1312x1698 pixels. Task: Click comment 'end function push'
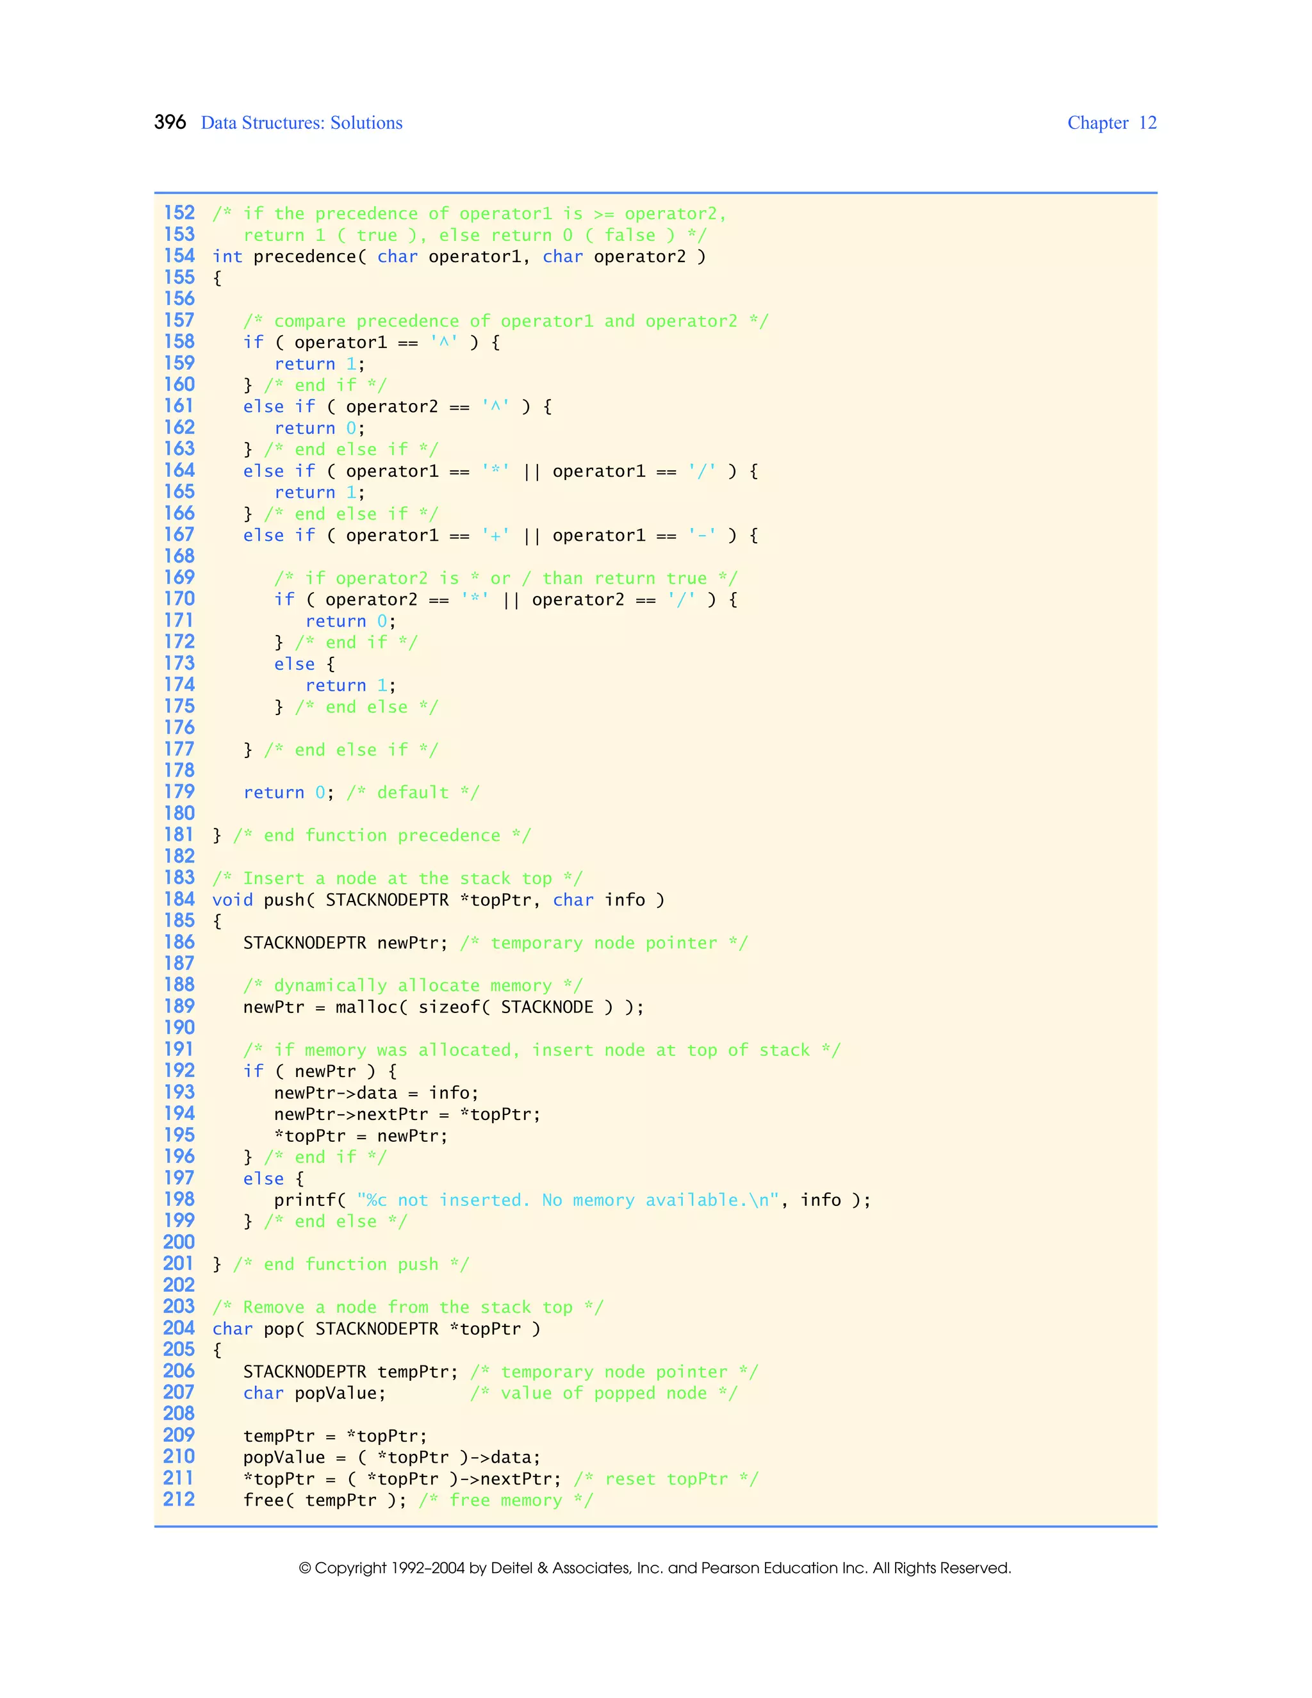tap(350, 1265)
